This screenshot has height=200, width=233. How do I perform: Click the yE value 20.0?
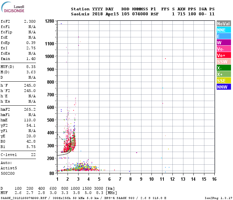pyautogui.click(x=31, y=136)
